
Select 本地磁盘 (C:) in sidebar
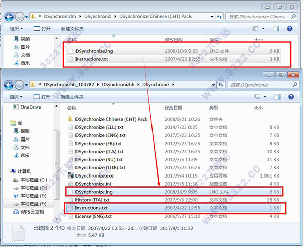pyautogui.click(x=30, y=180)
